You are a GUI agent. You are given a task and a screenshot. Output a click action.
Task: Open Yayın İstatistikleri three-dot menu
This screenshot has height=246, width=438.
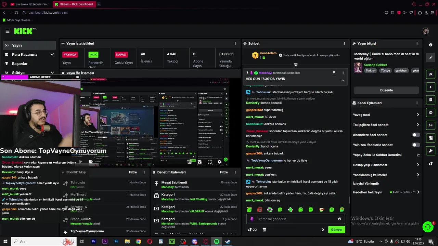pos(235,43)
